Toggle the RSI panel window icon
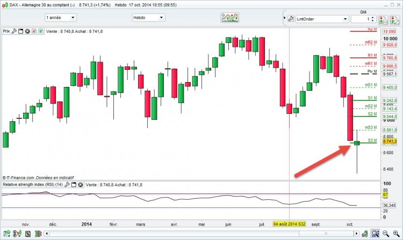 [x=74, y=185]
